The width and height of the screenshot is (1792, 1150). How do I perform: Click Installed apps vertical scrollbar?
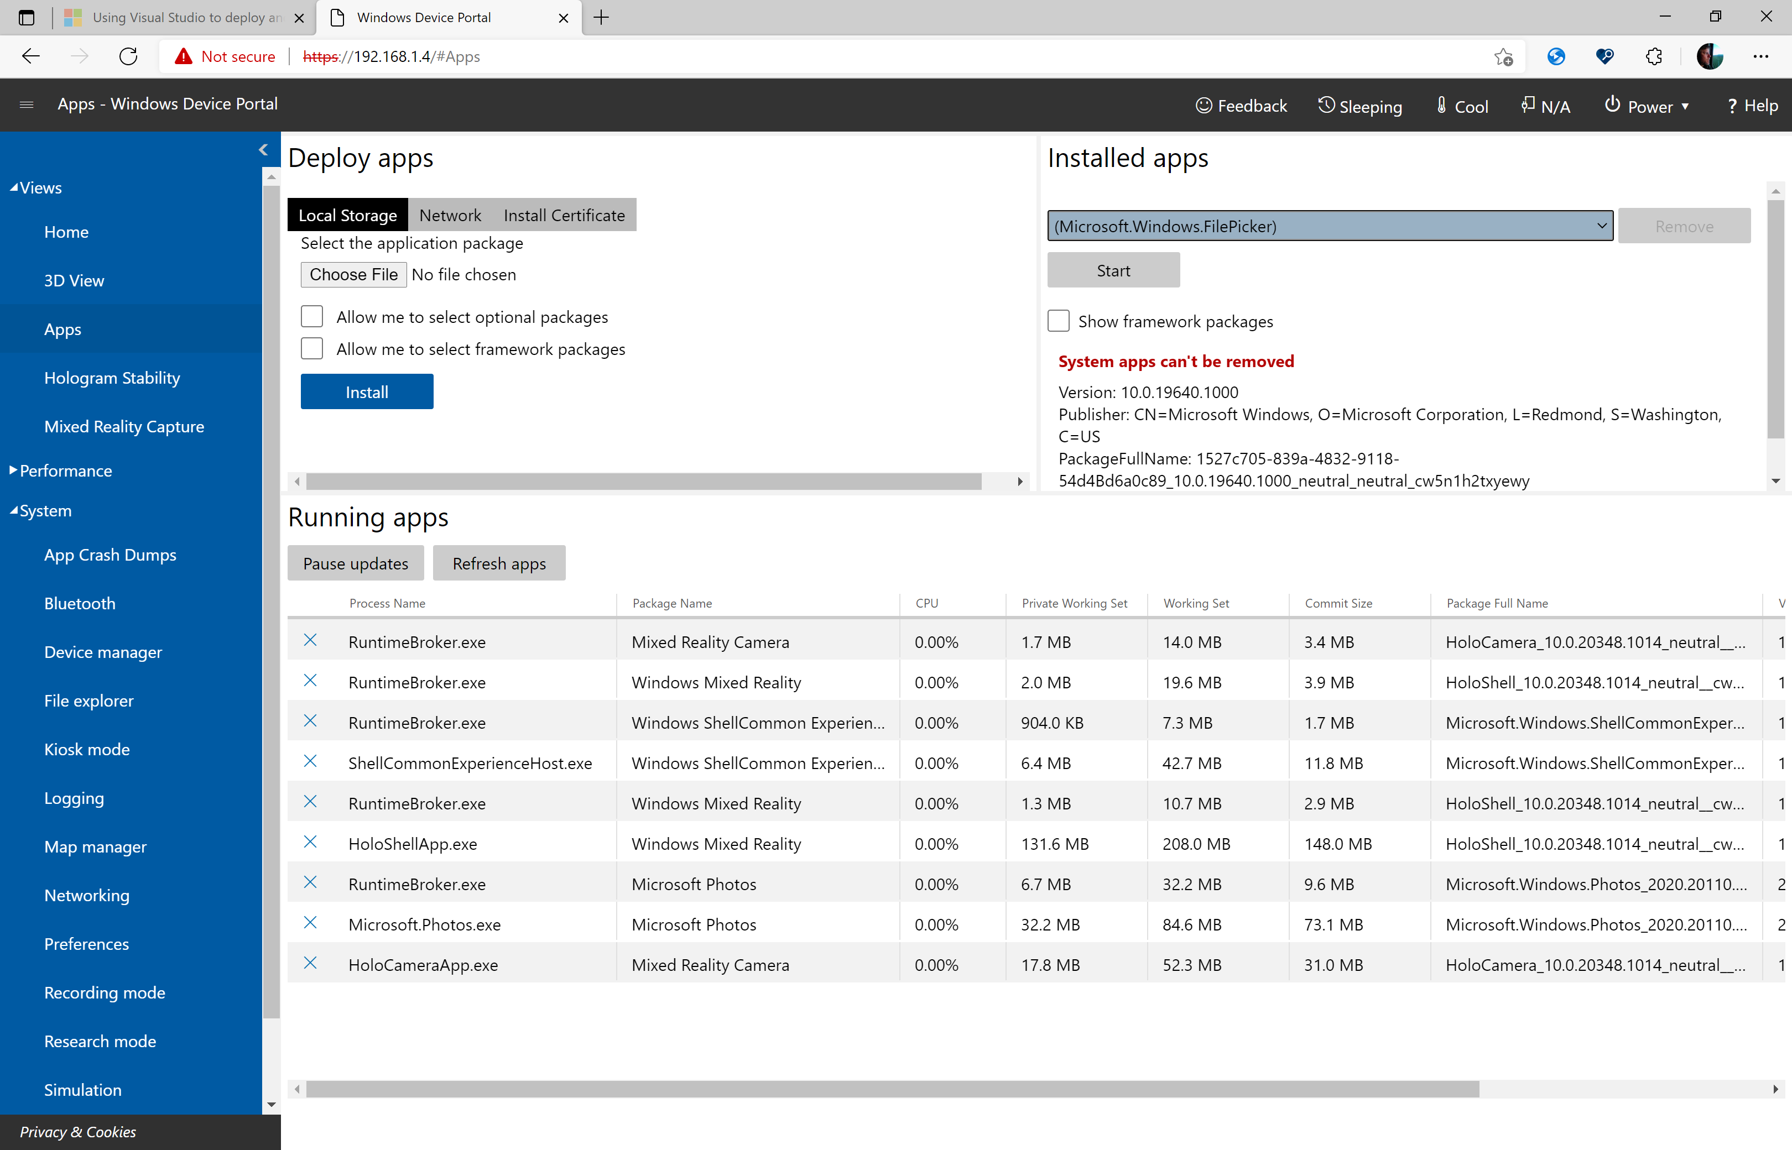click(x=1775, y=320)
